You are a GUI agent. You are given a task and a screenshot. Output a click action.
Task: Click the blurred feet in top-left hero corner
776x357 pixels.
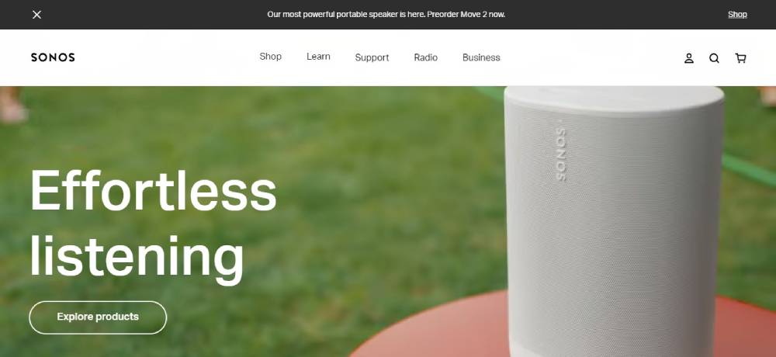click(x=12, y=105)
